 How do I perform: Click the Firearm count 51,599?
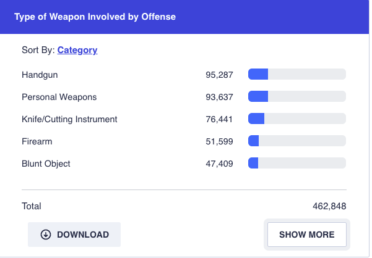pos(219,141)
